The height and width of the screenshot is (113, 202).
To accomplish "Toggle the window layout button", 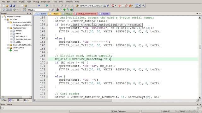I will point(137,6).
